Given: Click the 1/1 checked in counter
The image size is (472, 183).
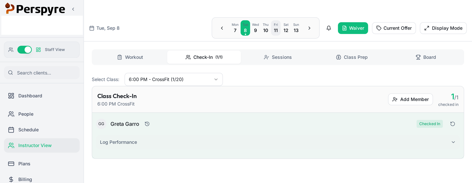Looking at the screenshot, I should click(448, 99).
